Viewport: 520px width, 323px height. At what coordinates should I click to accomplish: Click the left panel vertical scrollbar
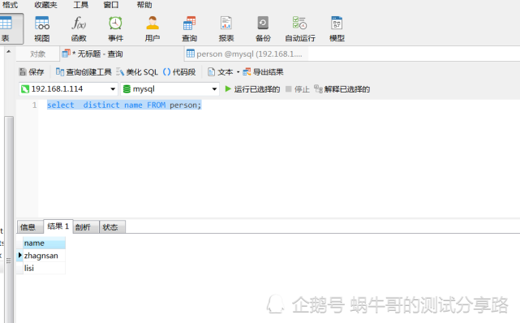click(x=9, y=219)
